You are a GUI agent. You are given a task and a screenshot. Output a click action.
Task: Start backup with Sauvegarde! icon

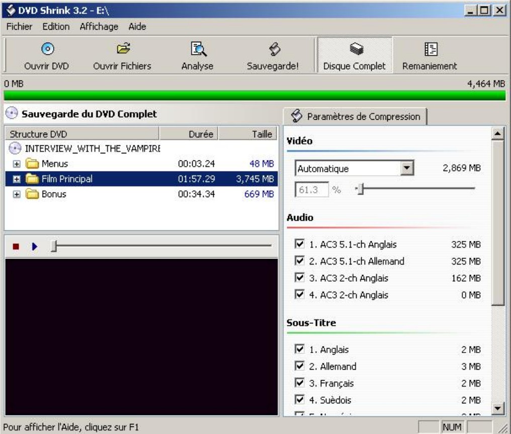(x=275, y=49)
